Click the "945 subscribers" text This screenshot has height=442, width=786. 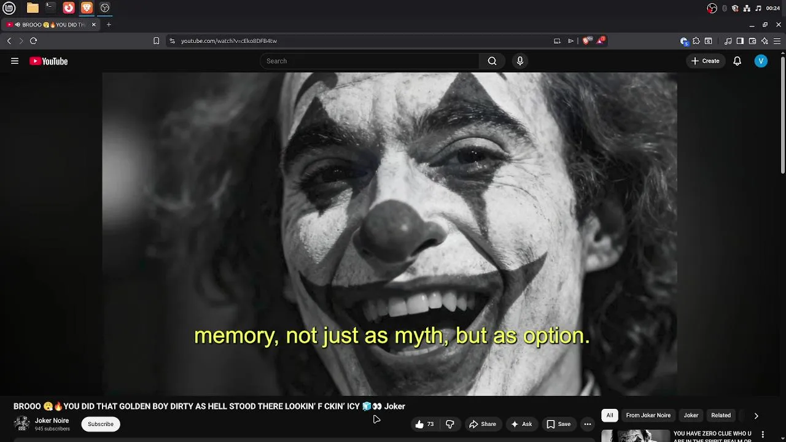pos(52,428)
